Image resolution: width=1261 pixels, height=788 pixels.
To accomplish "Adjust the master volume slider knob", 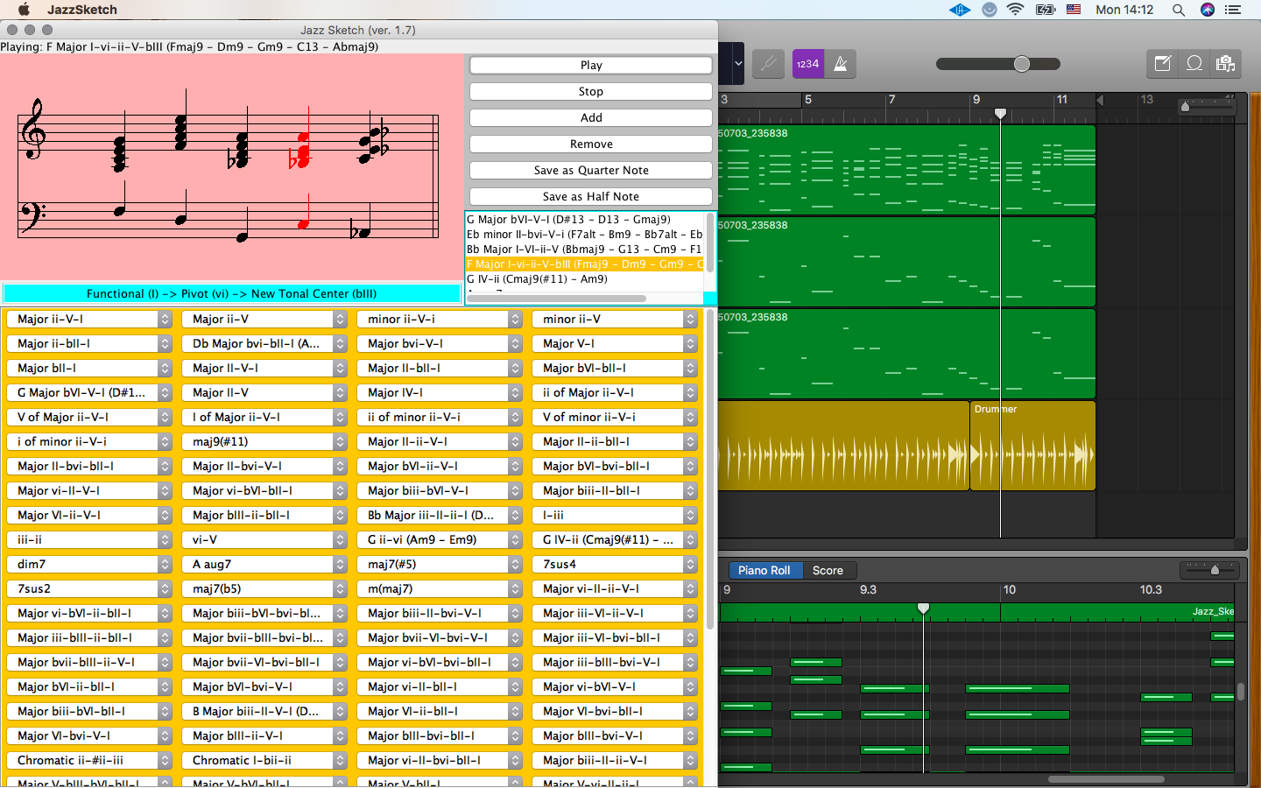I will click(x=1022, y=64).
